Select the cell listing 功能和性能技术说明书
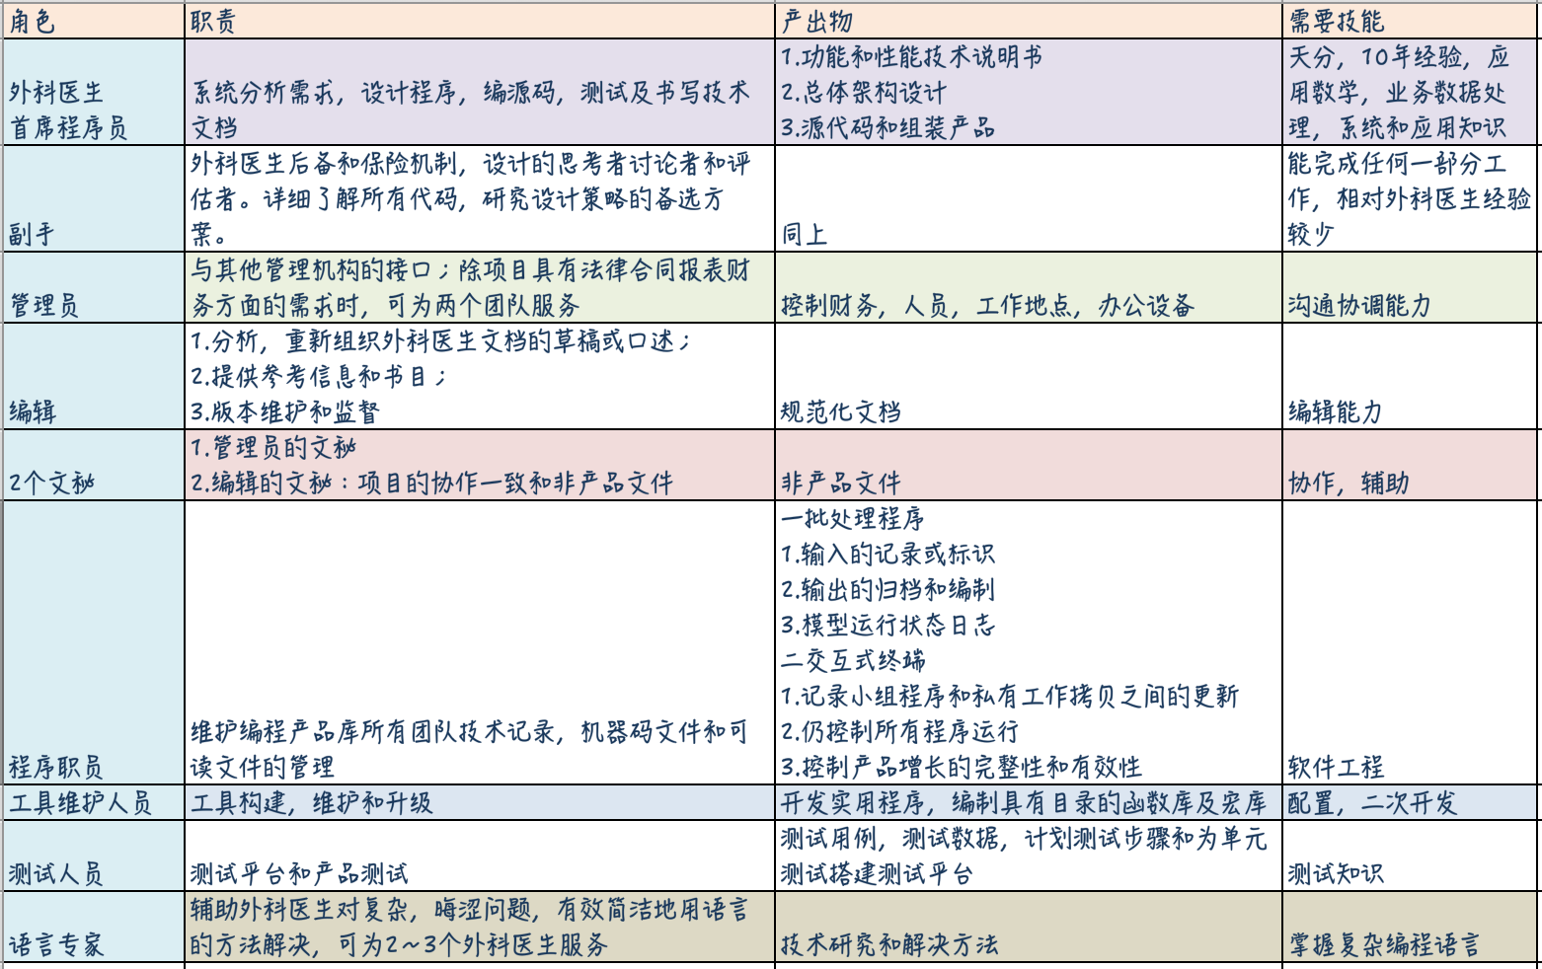Viewport: 1542px width, 969px height. point(1029,92)
